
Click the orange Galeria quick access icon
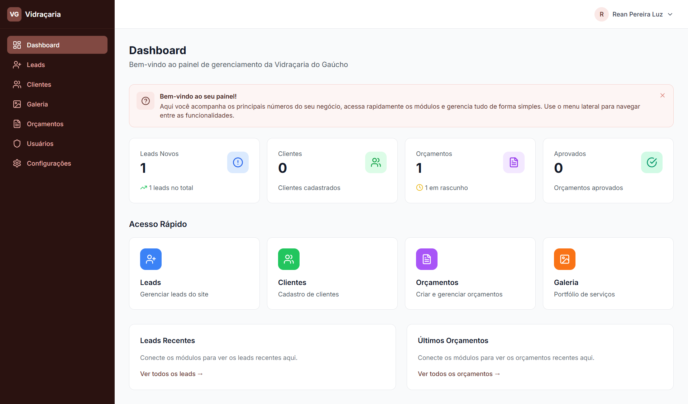click(565, 259)
